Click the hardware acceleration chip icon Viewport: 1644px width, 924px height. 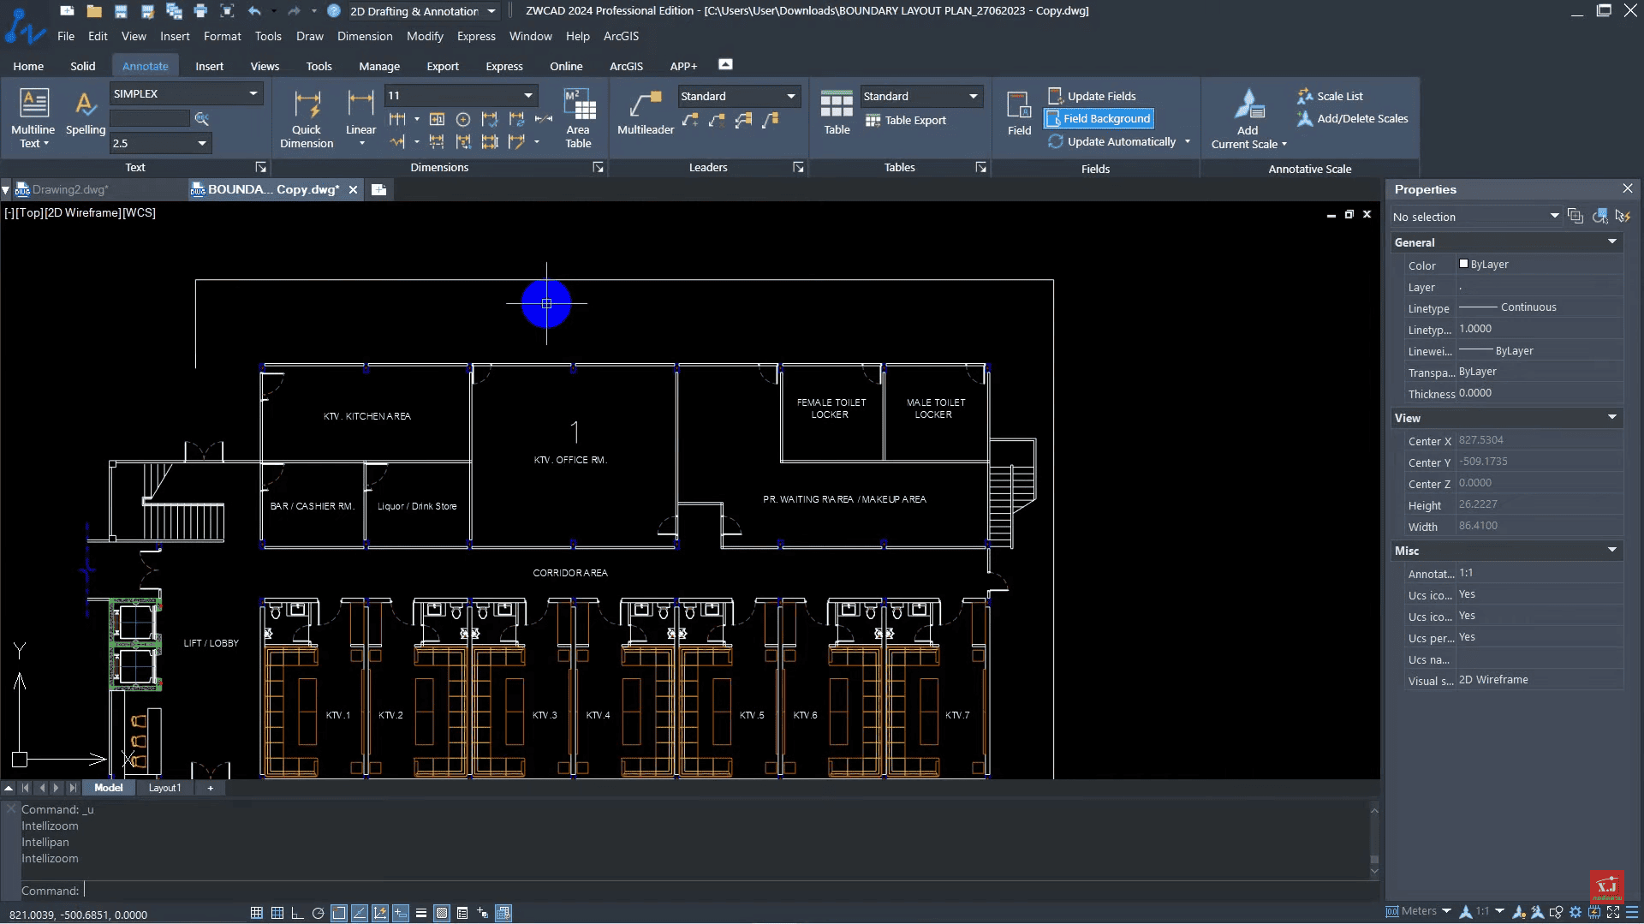1594,912
